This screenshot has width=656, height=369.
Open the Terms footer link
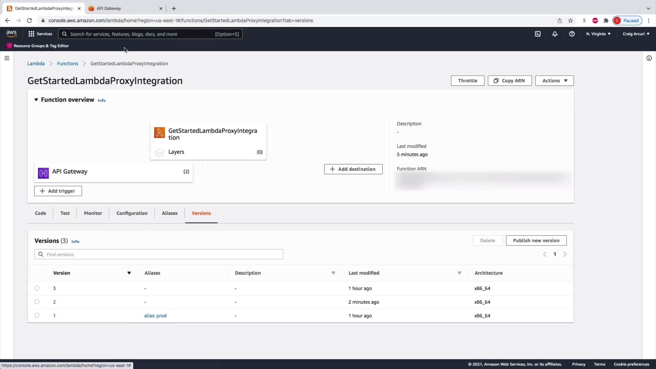(599, 364)
